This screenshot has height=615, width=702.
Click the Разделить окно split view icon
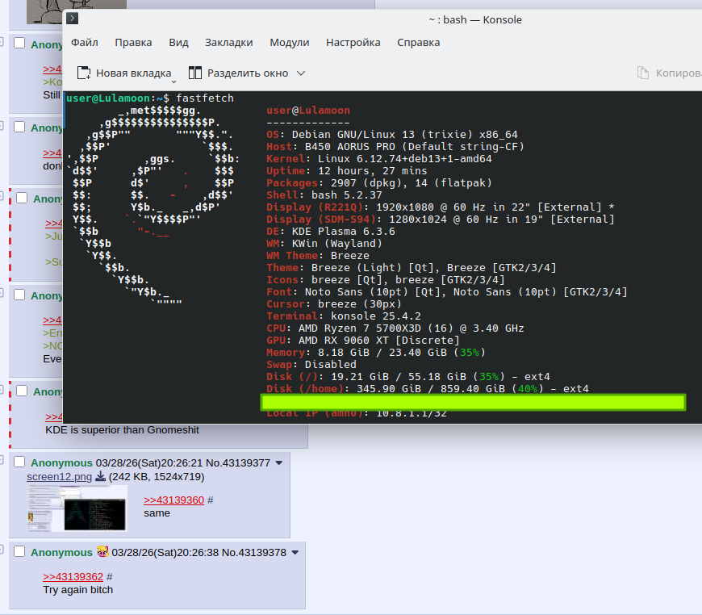[195, 73]
